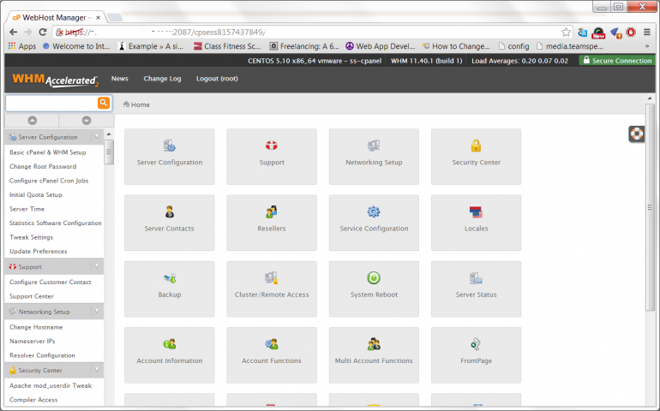
Task: Collapse the Support sidebar section arrow
Action: point(97,266)
